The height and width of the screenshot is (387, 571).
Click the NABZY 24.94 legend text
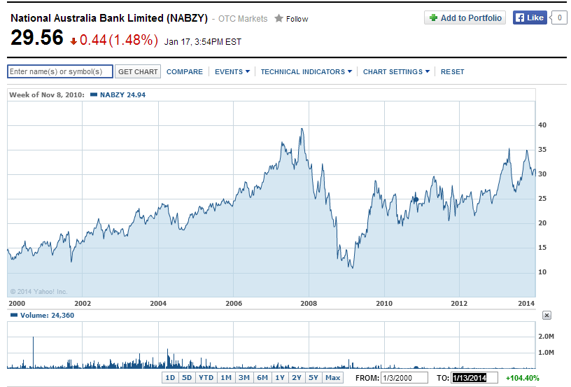122,94
